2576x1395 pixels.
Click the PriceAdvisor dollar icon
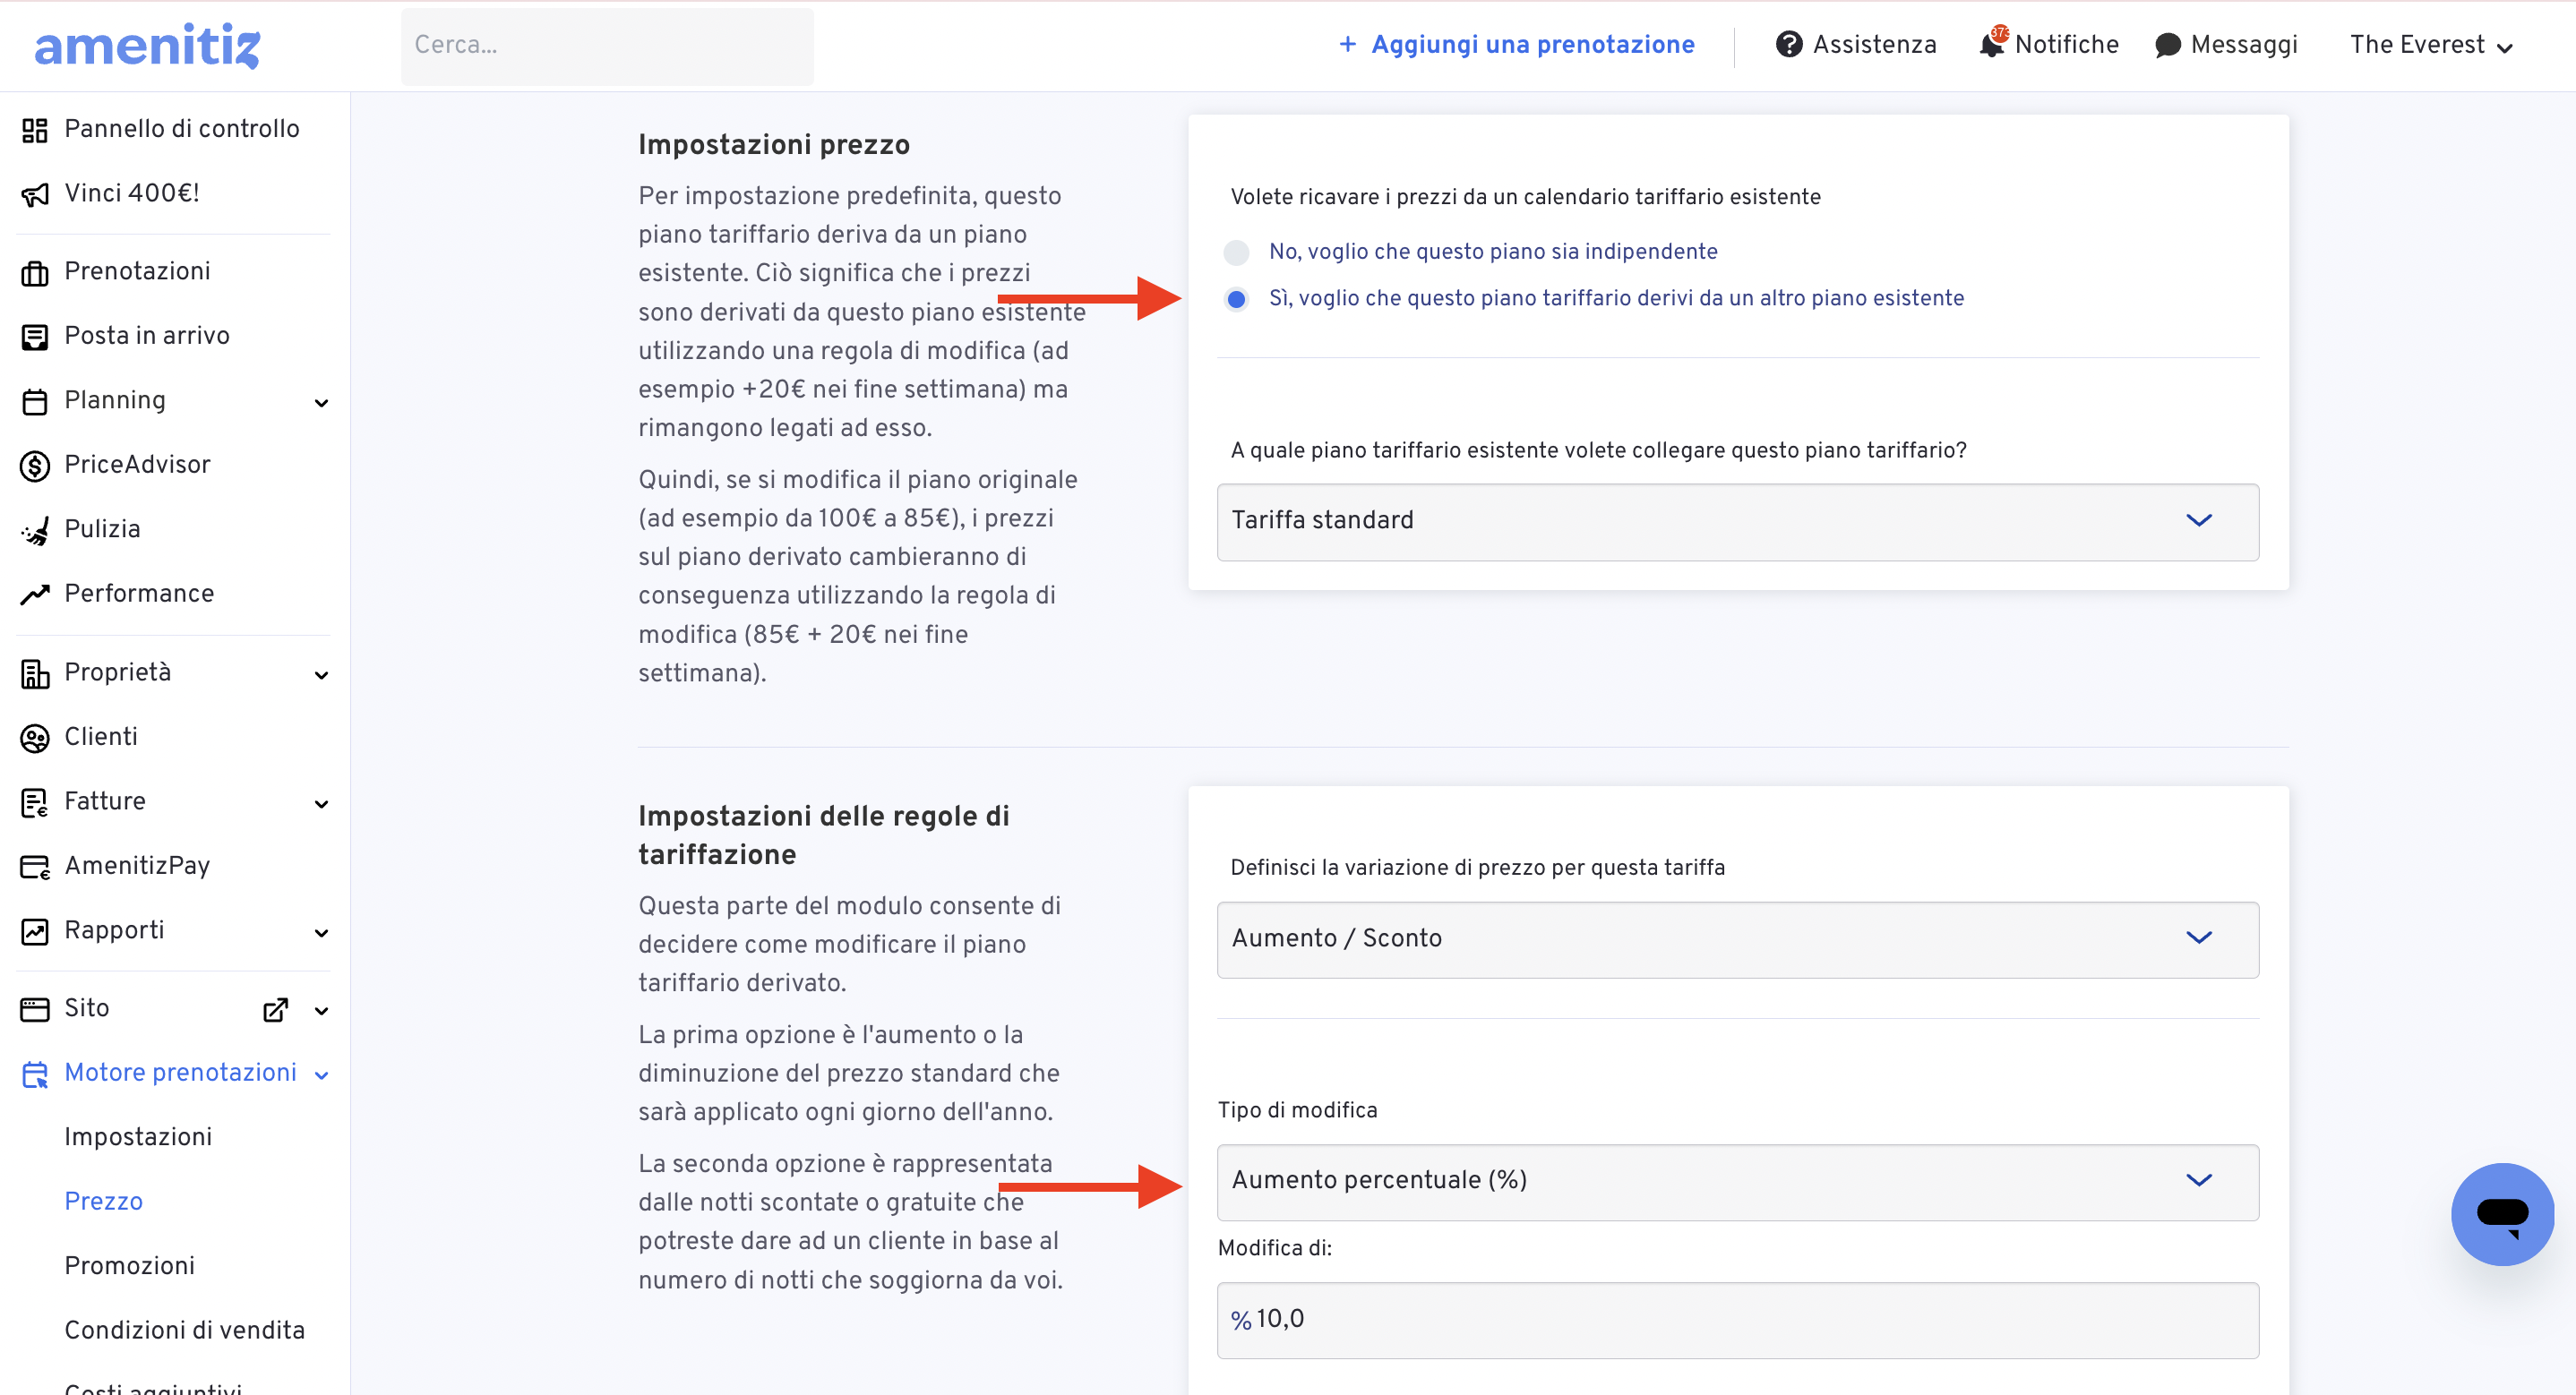(x=35, y=465)
